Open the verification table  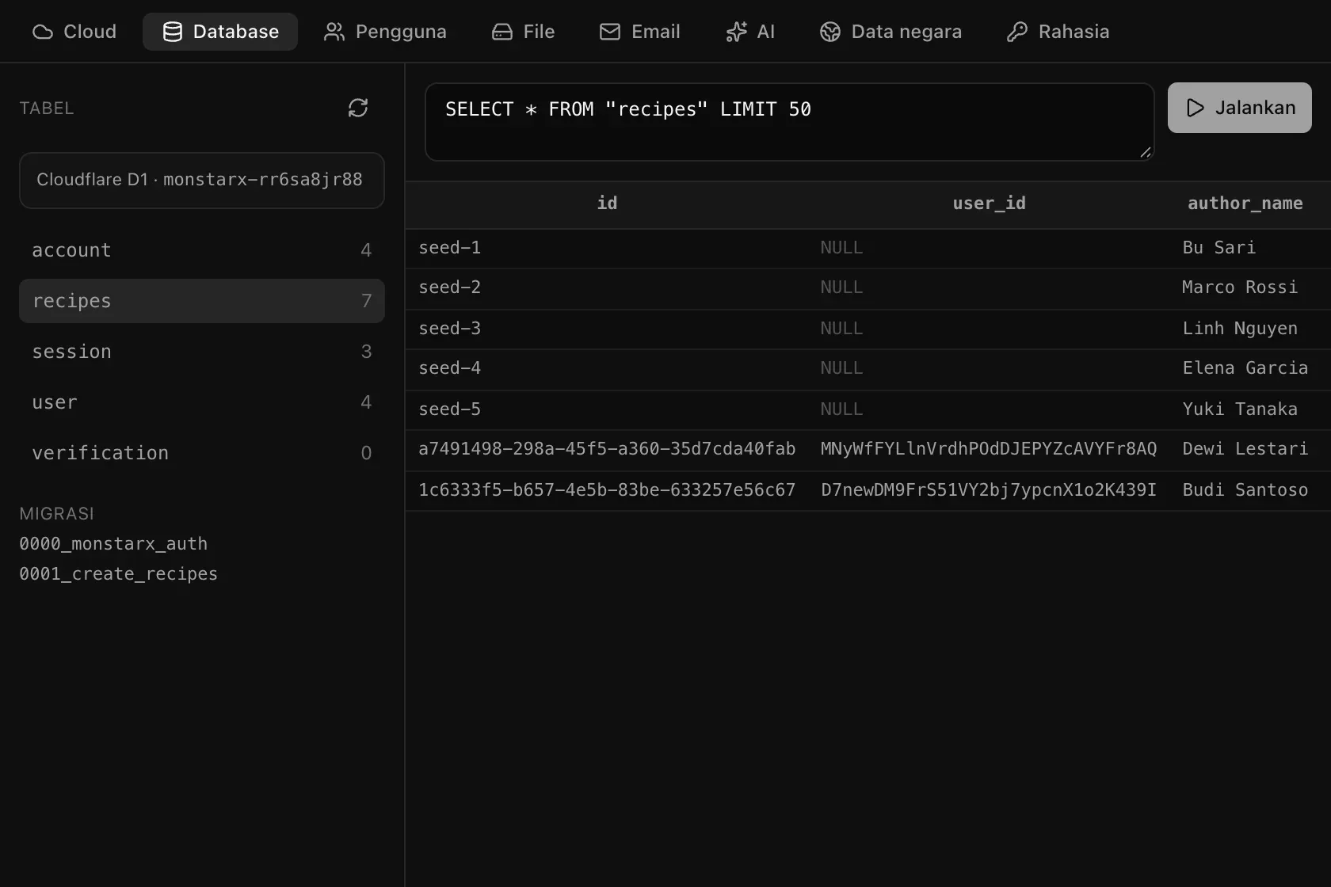point(202,453)
